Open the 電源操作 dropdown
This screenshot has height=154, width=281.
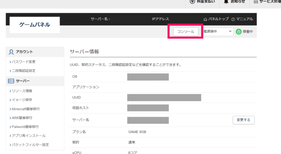[217, 32]
